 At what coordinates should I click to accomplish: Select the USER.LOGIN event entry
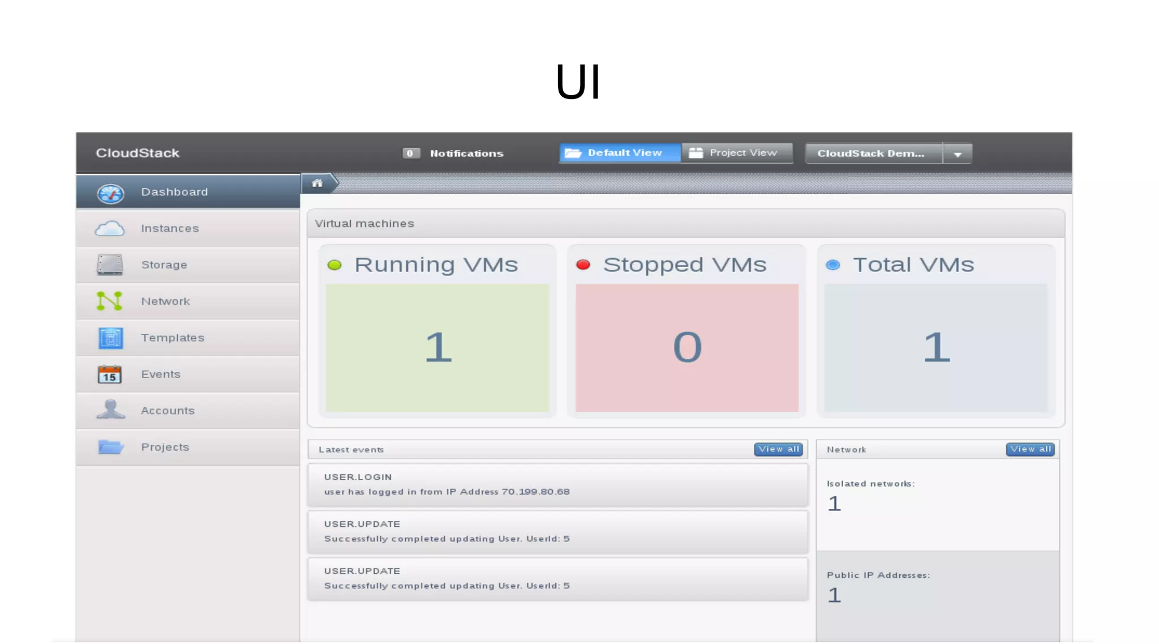(558, 484)
